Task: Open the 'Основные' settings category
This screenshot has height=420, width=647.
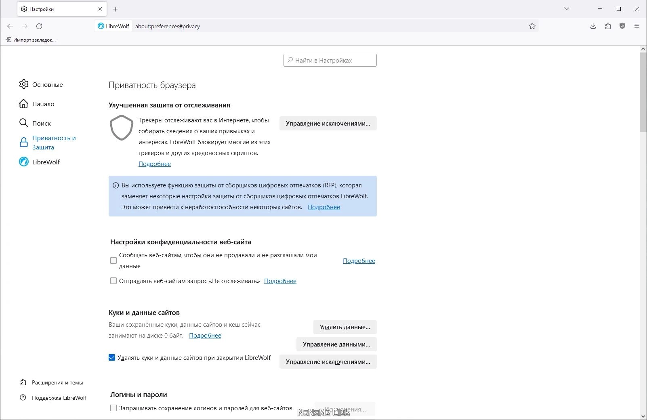Action: (47, 84)
